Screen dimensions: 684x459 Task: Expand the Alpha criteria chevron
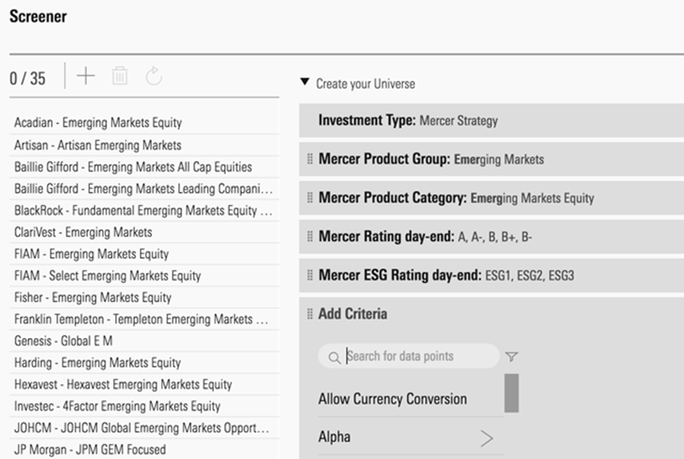486,438
